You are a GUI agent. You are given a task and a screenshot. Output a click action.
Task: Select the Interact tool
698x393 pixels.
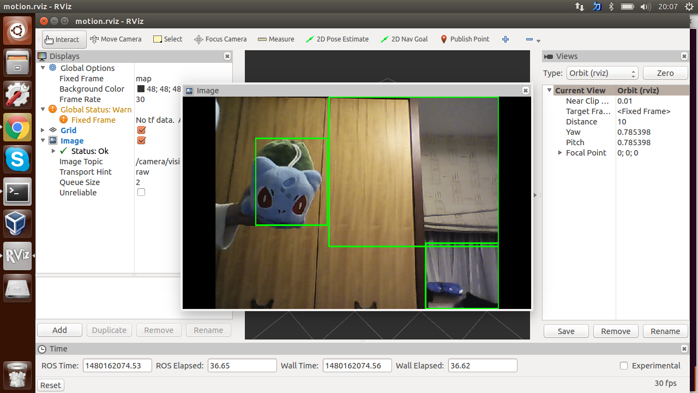pyautogui.click(x=64, y=39)
